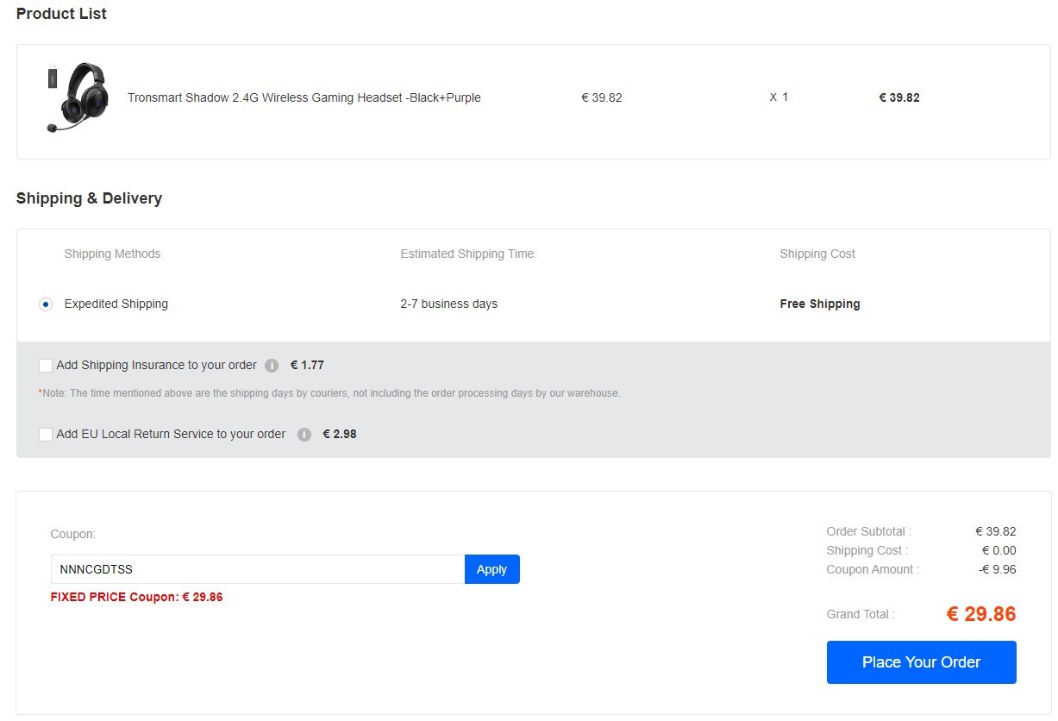Viewport: 1058px width, 721px height.
Task: Click the bold product line total € 39.82
Action: pyautogui.click(x=899, y=97)
